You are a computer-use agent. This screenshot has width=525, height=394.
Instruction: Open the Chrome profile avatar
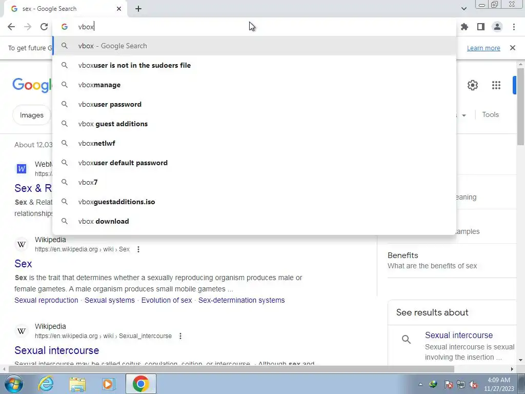[497, 27]
